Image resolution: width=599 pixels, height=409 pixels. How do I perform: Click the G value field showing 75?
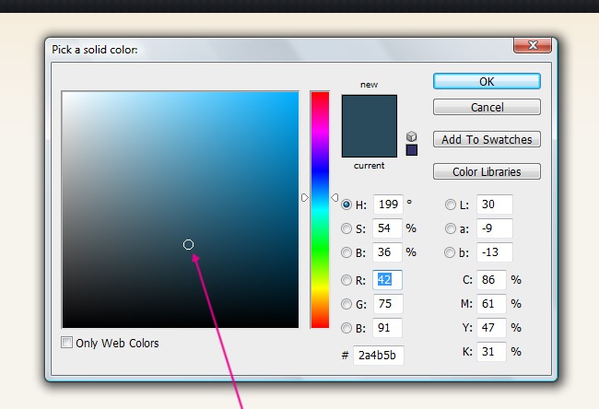point(388,304)
